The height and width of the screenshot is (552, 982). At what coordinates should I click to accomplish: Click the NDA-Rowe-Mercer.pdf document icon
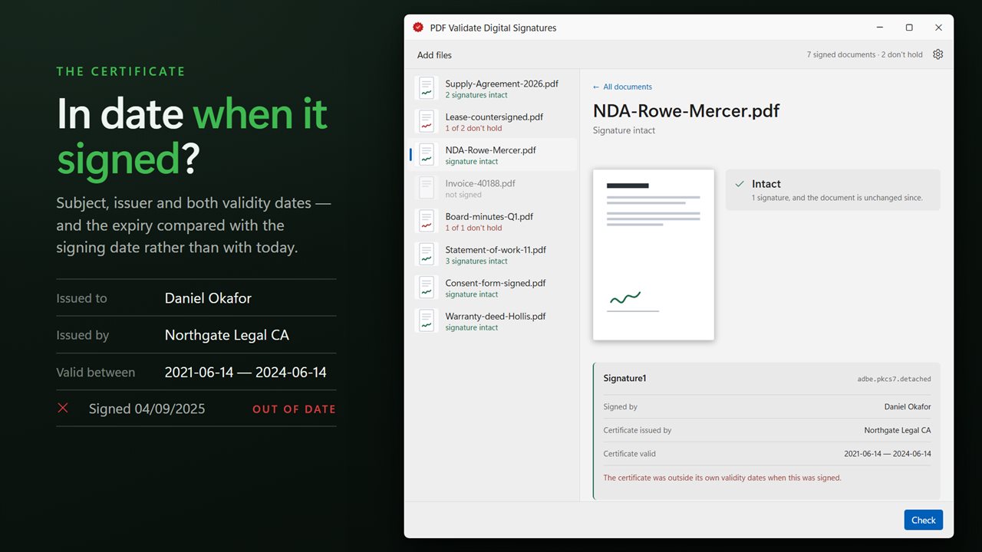(426, 155)
